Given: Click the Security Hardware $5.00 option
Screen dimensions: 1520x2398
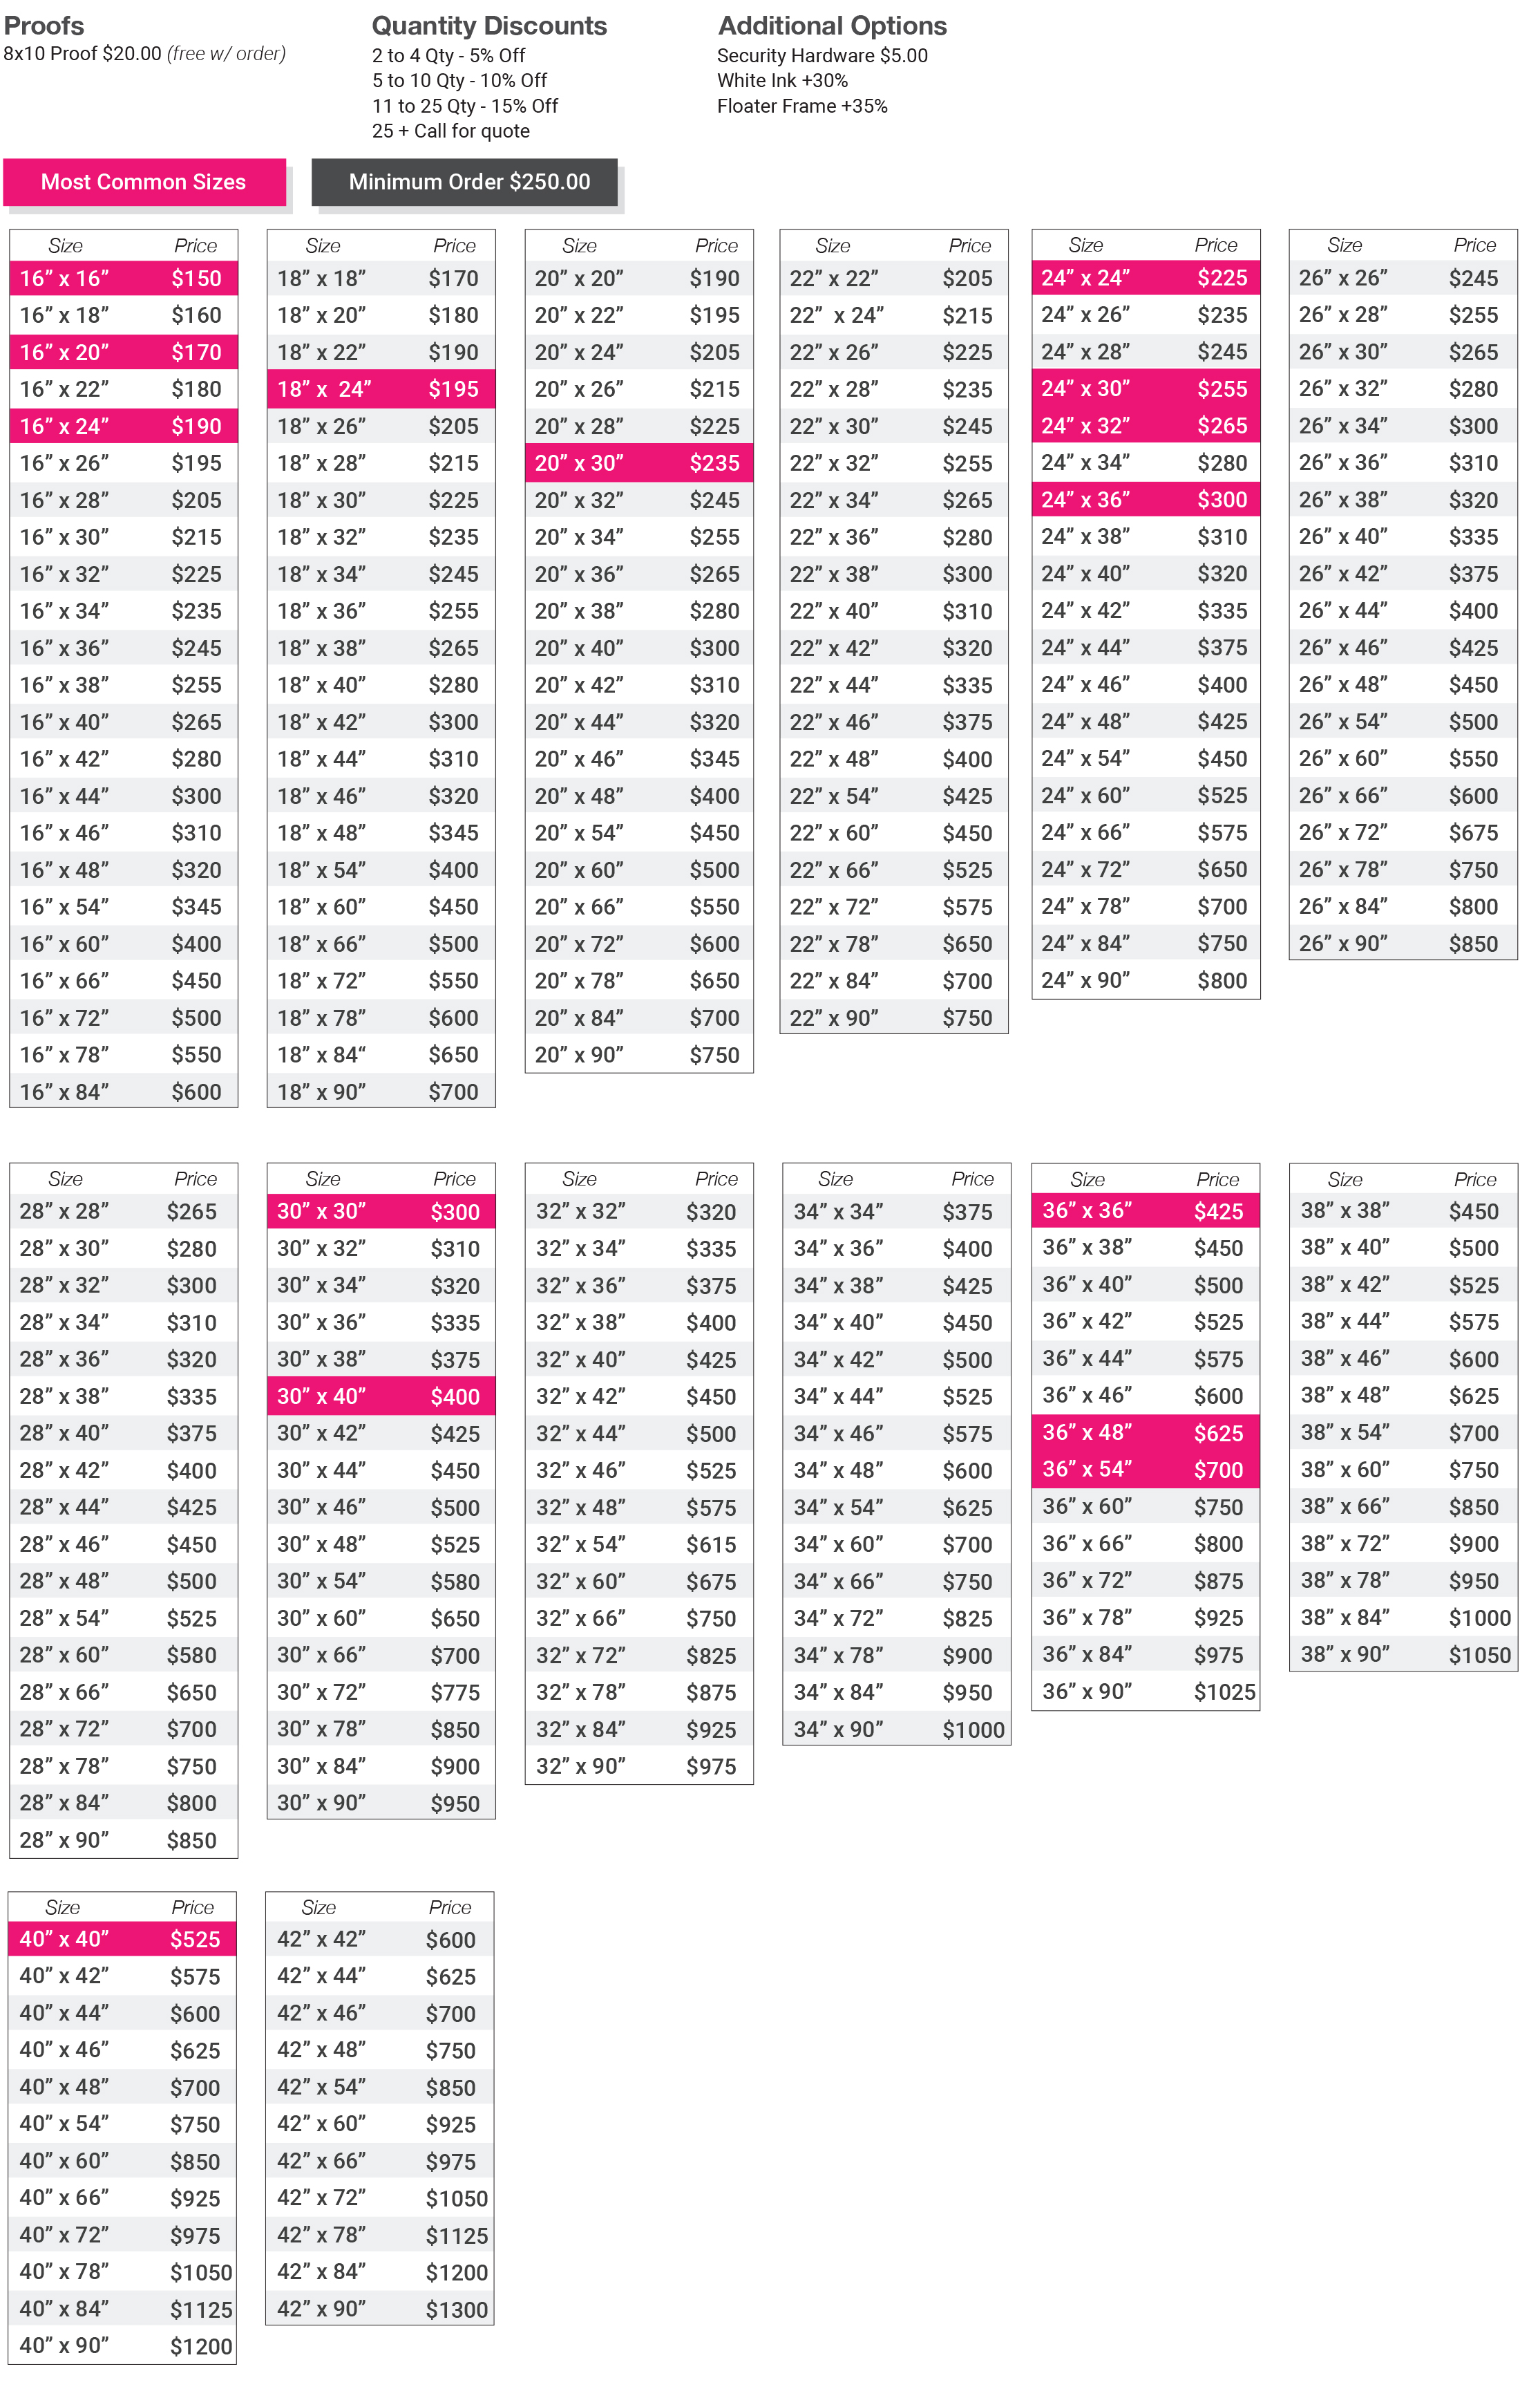Looking at the screenshot, I should tap(821, 56).
